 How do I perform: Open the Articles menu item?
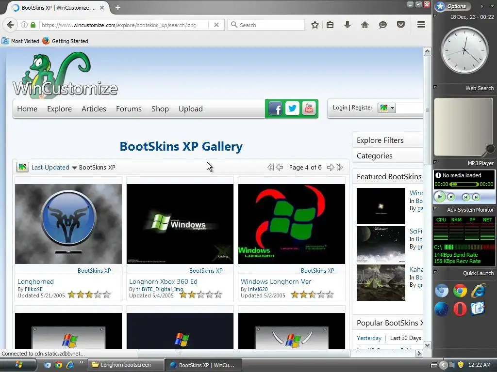point(94,109)
